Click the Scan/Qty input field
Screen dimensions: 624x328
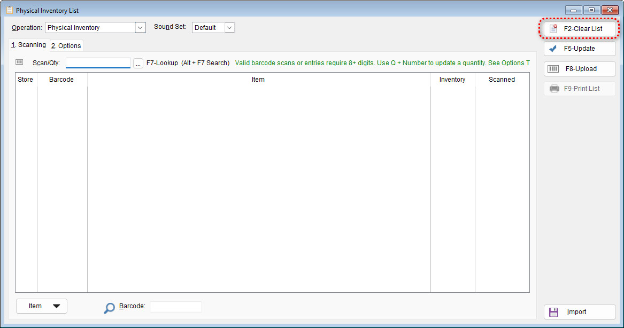[x=98, y=63]
